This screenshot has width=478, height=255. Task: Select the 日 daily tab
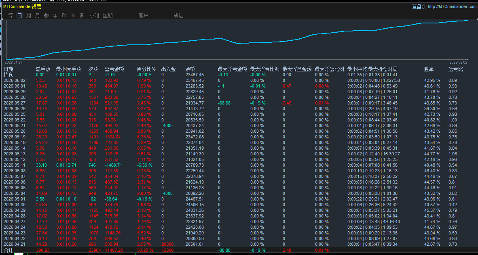[x=20, y=15]
